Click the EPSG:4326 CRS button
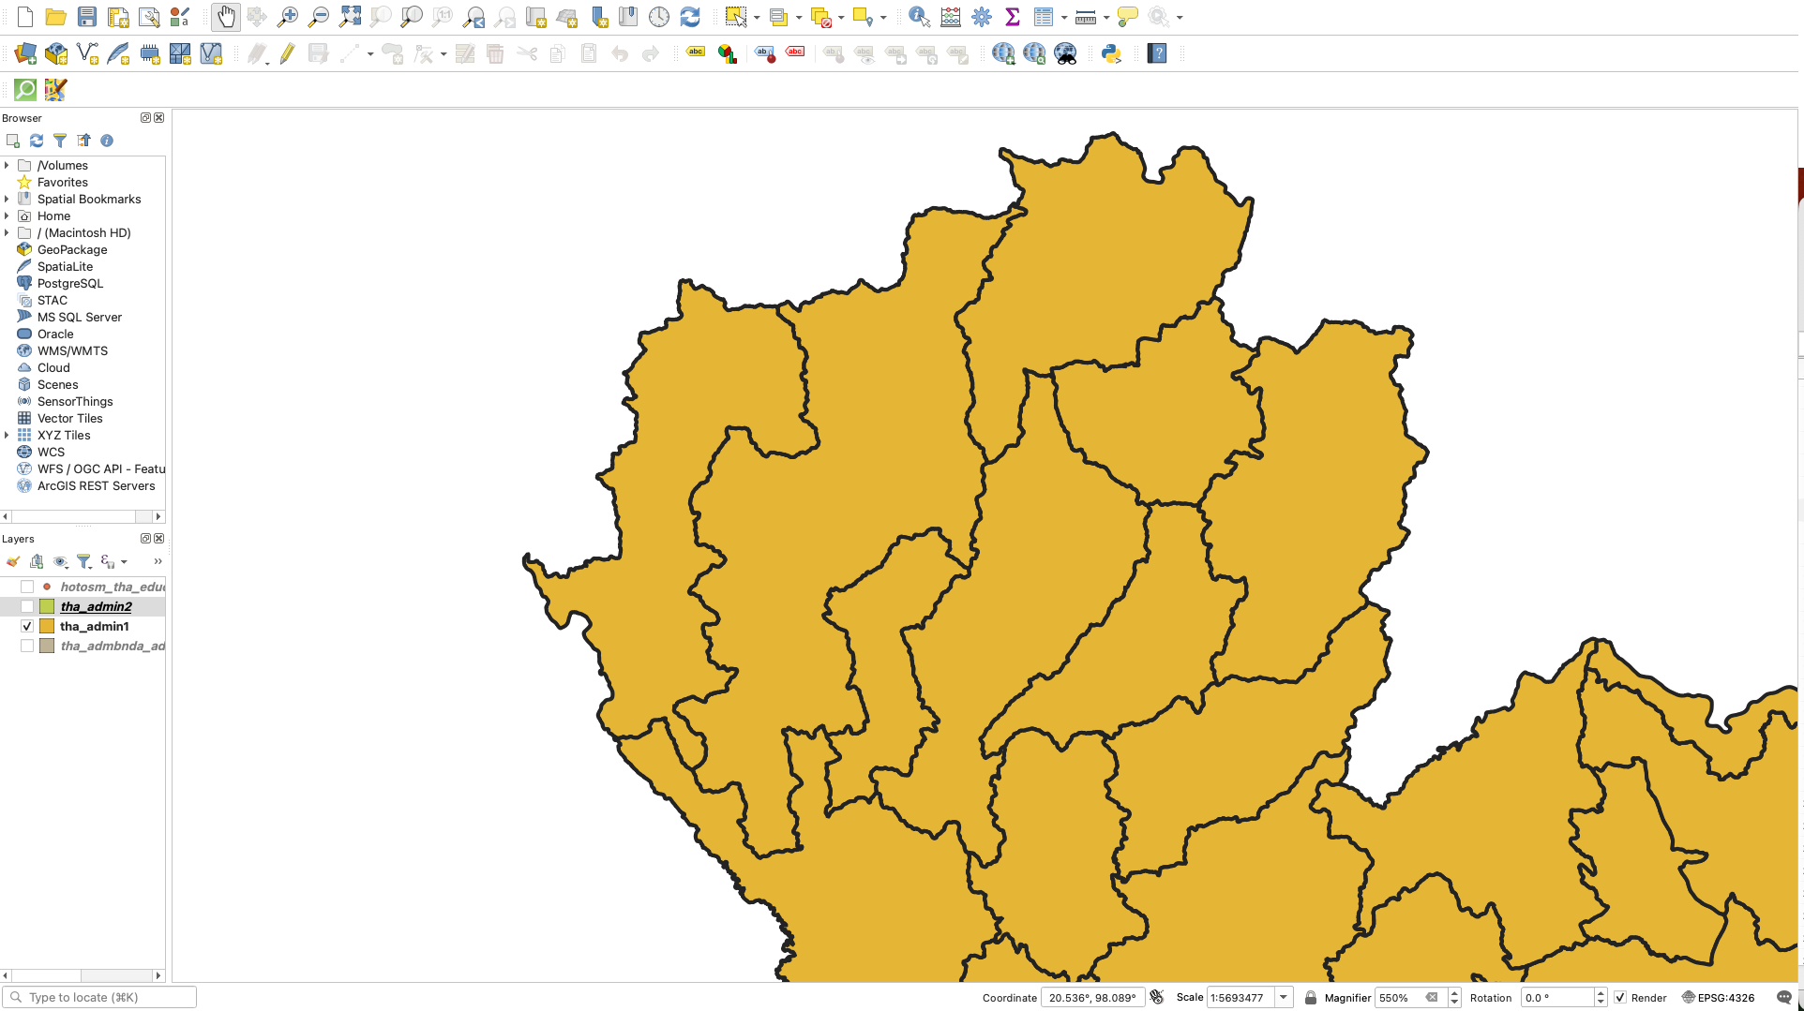 tap(1718, 998)
